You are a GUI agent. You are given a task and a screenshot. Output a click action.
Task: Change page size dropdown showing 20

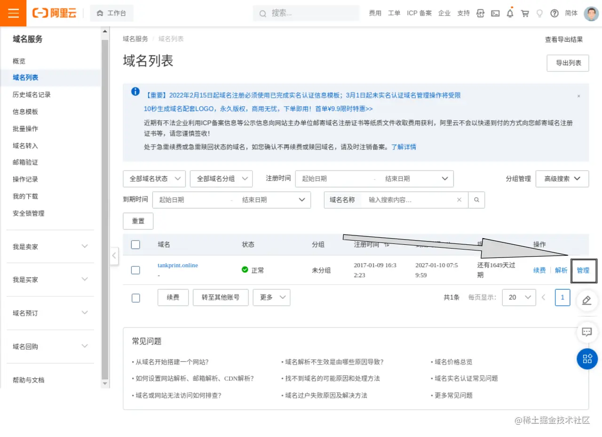click(x=519, y=297)
